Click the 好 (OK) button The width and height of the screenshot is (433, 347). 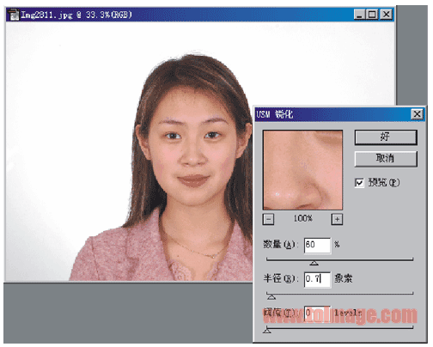pos(386,137)
